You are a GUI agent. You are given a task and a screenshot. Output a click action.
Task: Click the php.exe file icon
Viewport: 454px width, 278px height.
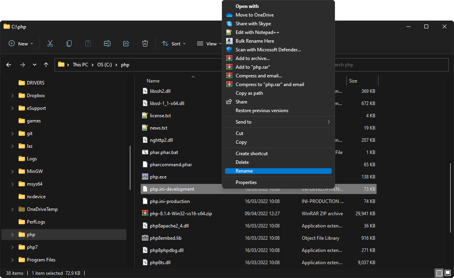coord(145,177)
